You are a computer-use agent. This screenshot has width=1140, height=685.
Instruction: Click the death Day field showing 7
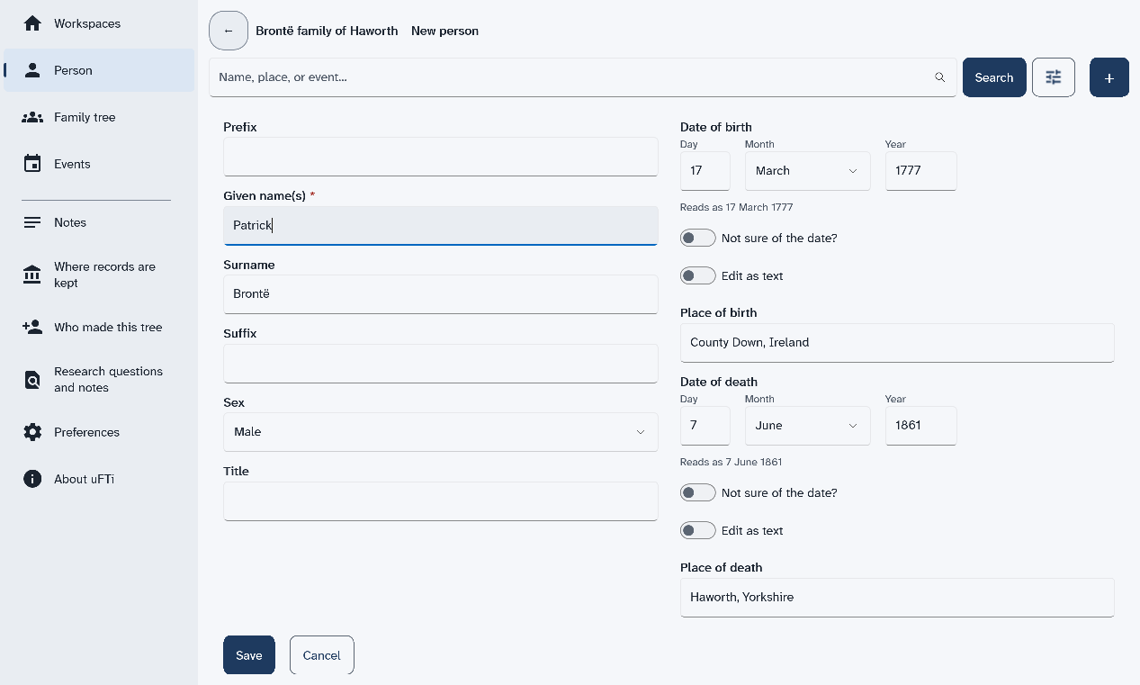coord(705,426)
